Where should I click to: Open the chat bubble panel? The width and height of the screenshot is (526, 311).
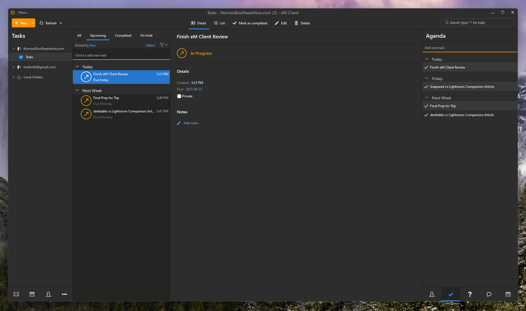(x=489, y=294)
